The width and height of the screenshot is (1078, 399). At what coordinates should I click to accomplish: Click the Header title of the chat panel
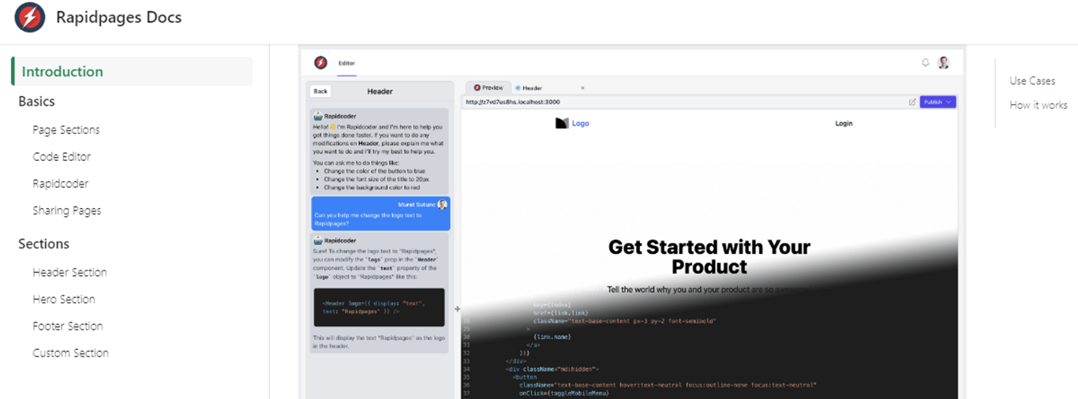click(380, 91)
